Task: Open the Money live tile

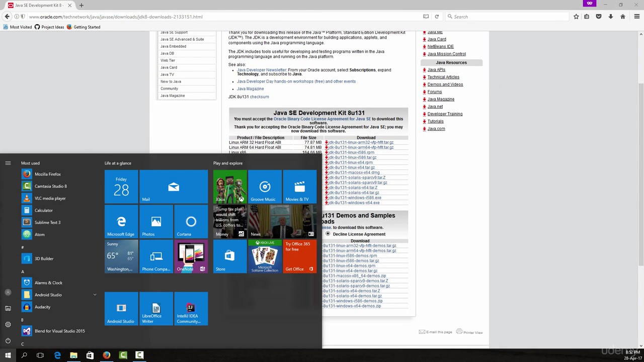Action: 229,221
